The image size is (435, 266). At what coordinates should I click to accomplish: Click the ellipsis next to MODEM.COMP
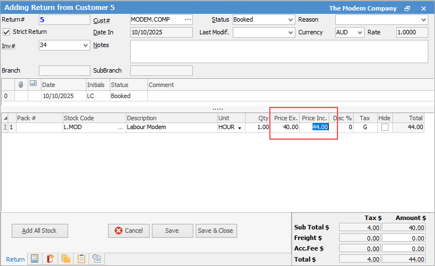(x=188, y=19)
